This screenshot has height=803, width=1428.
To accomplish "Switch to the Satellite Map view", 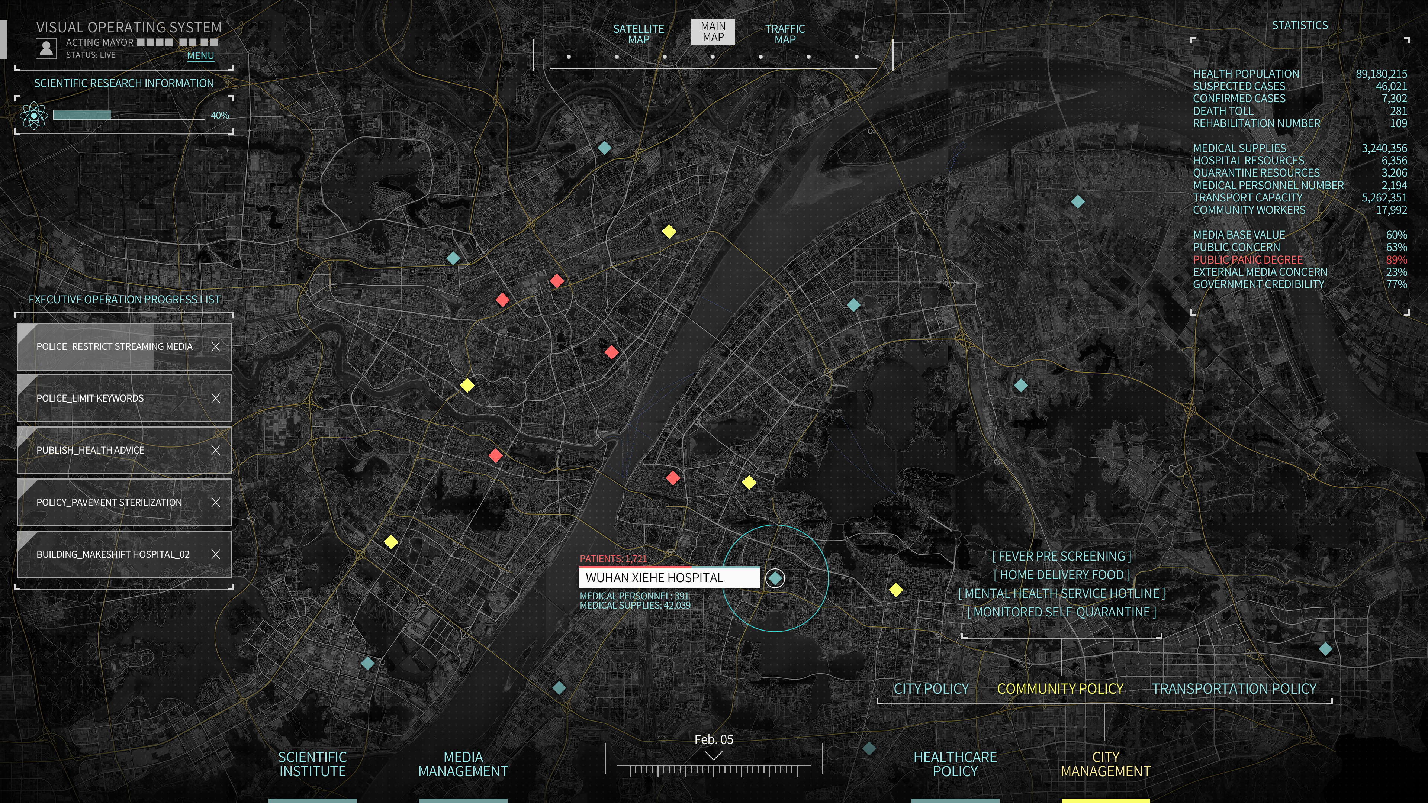I will (x=639, y=34).
